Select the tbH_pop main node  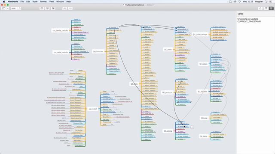click(x=204, y=118)
